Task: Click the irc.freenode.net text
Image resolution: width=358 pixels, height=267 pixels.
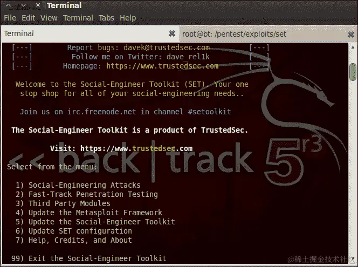Action: point(101,112)
